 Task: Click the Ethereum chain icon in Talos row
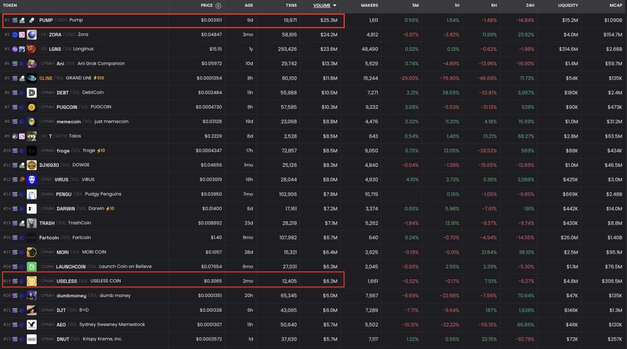(15, 136)
